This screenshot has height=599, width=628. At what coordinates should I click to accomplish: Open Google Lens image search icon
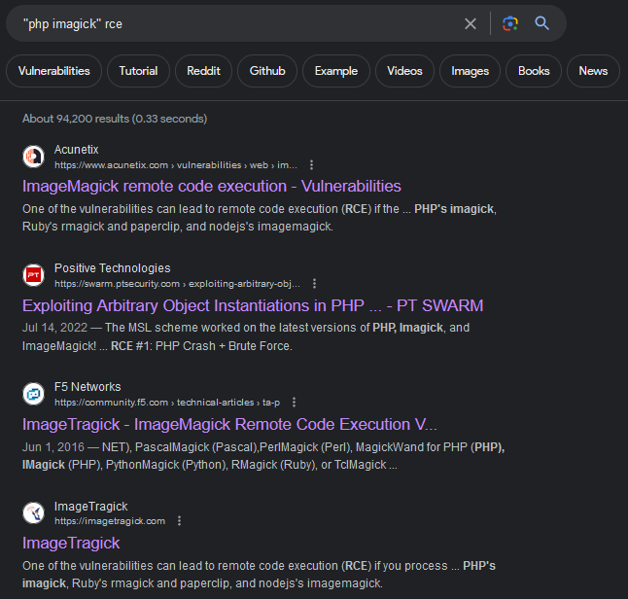coord(510,23)
